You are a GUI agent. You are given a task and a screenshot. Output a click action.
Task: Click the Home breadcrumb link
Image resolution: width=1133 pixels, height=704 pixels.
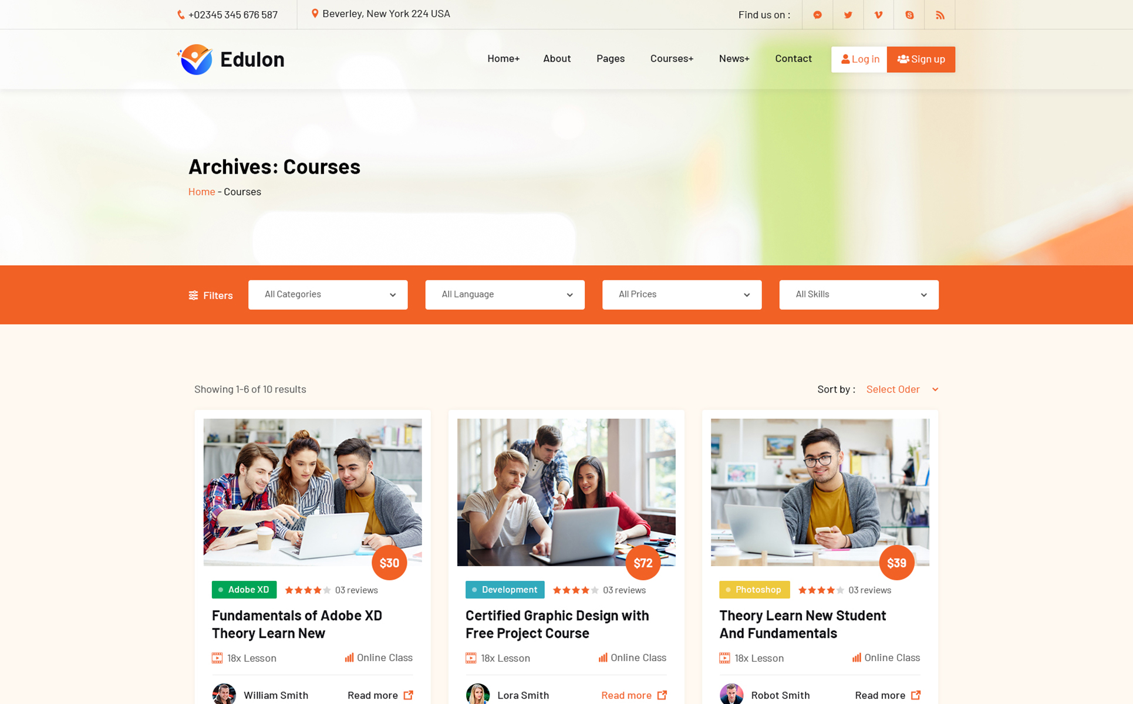pos(201,191)
